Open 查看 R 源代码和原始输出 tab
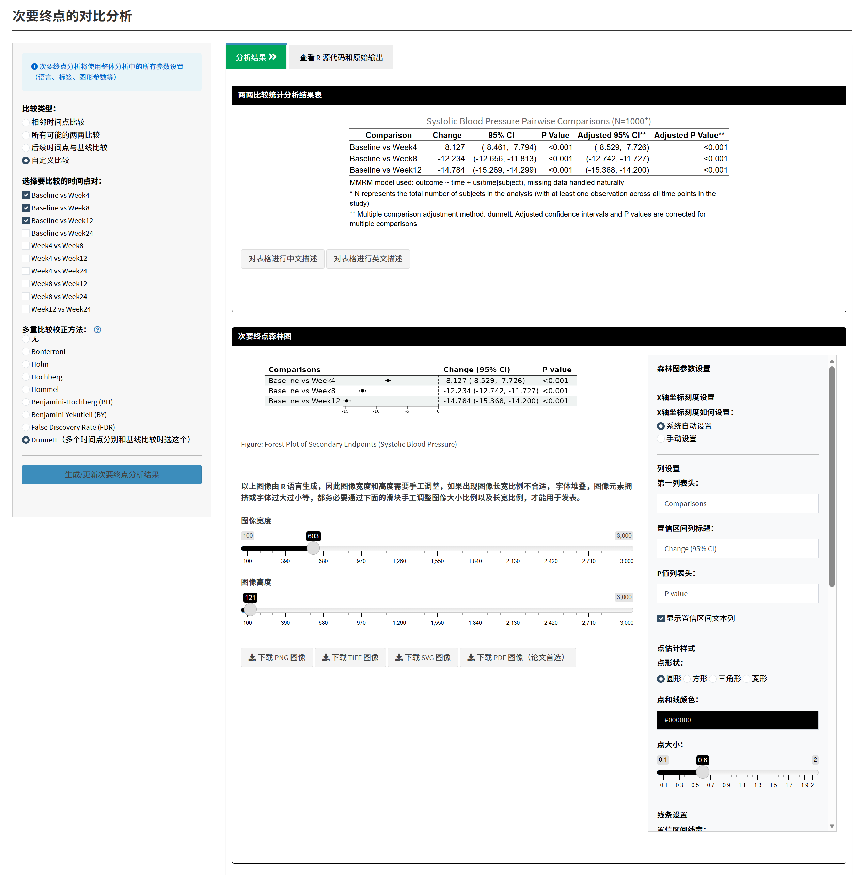Screen dimensions: 864x875 point(341,58)
